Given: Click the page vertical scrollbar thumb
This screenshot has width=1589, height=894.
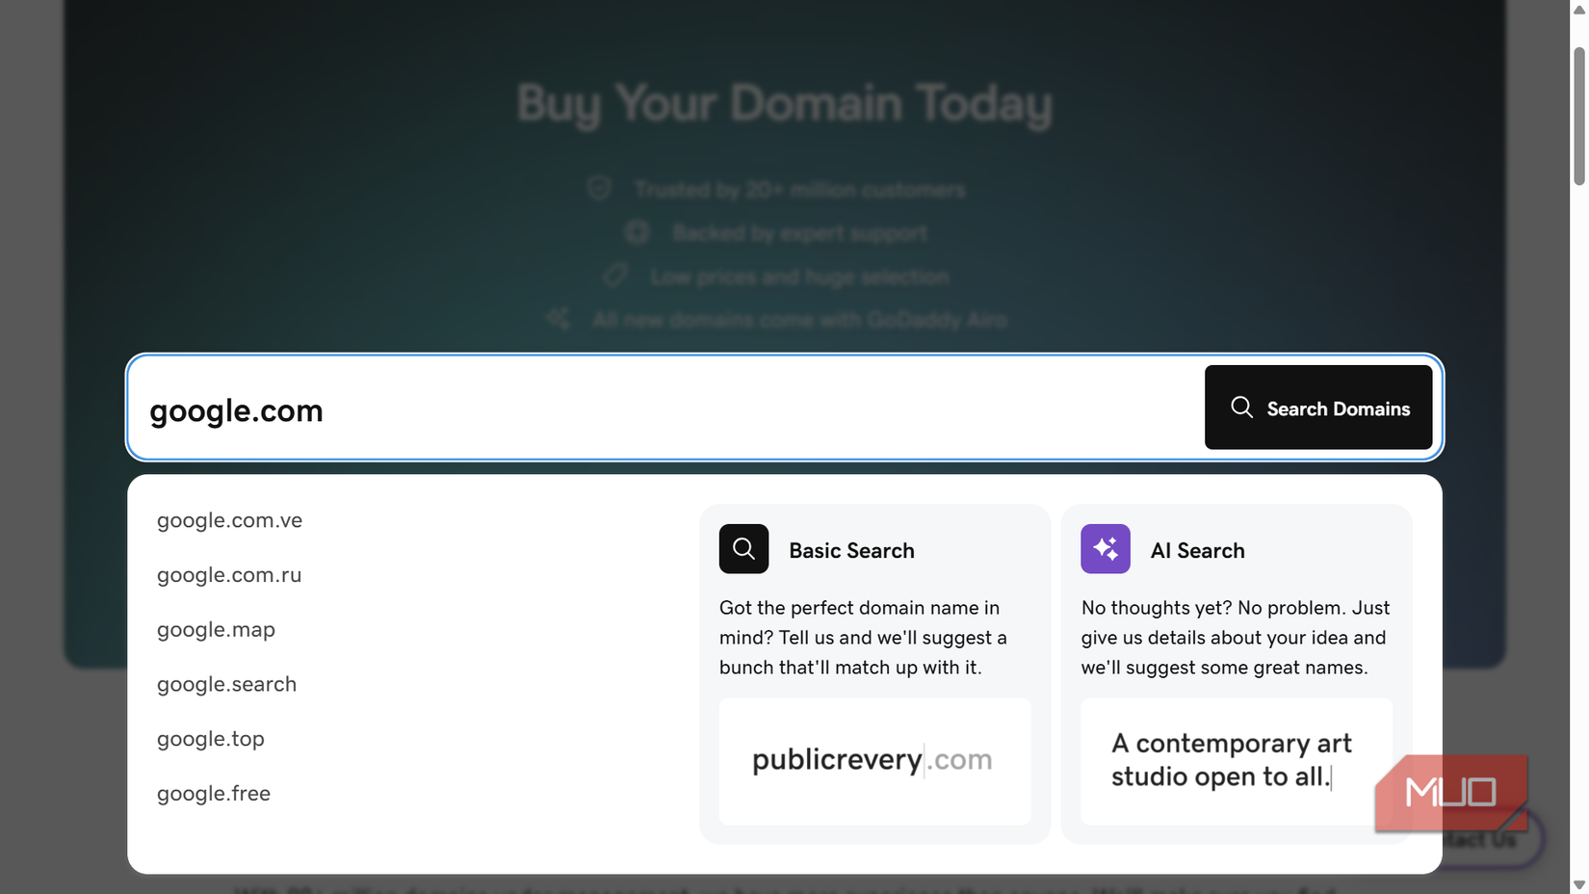Looking at the screenshot, I should (x=1579, y=116).
